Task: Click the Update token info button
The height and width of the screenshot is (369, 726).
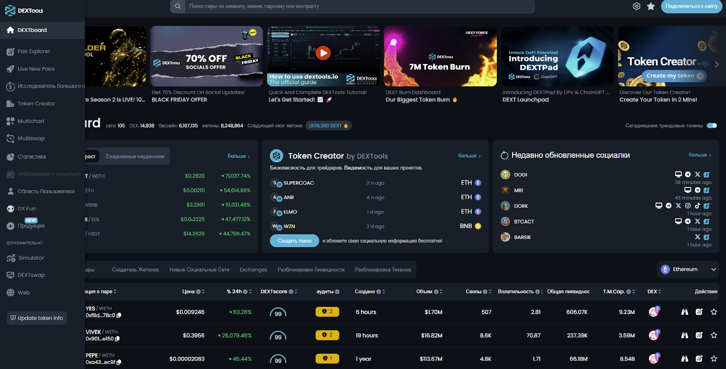Action: (x=37, y=318)
